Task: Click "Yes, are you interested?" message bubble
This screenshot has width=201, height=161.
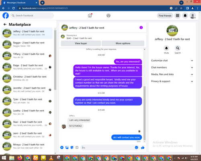Action: 128,62
